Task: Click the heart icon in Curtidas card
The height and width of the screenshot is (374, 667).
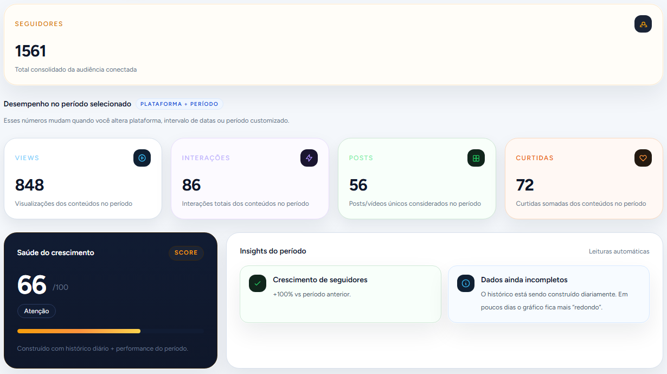Action: pyautogui.click(x=643, y=158)
